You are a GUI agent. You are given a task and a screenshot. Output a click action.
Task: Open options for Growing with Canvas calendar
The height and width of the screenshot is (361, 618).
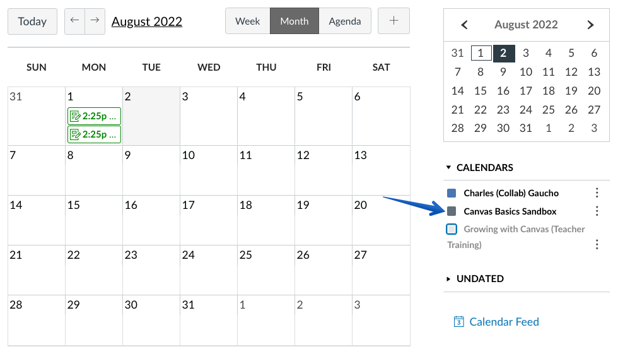597,245
